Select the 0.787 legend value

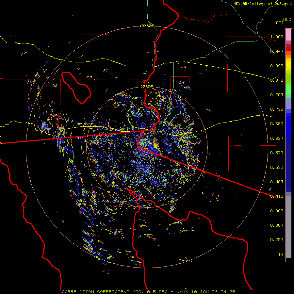277,95
